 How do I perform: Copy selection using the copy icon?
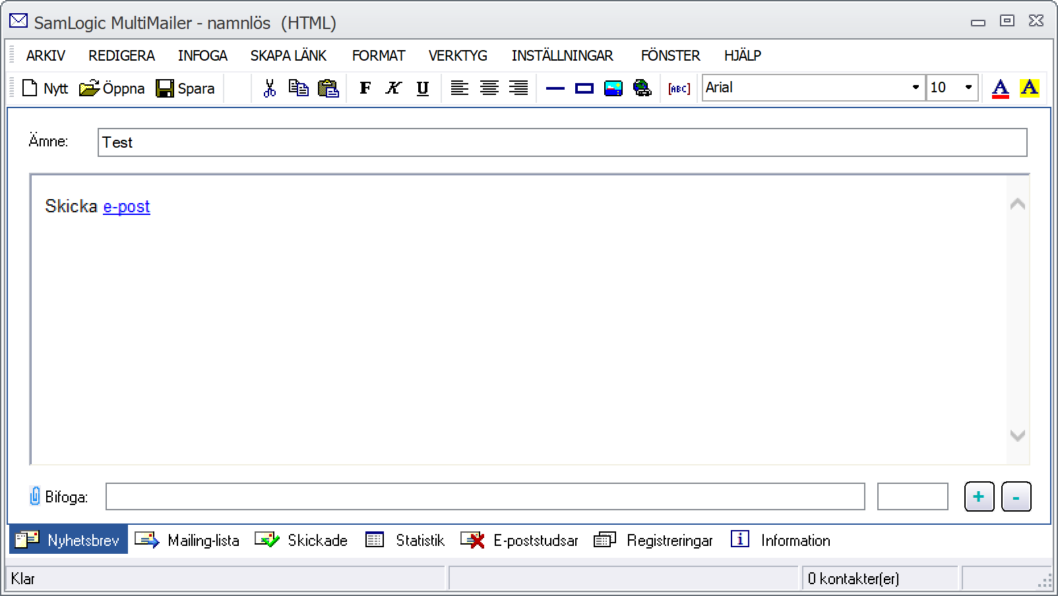tap(299, 88)
